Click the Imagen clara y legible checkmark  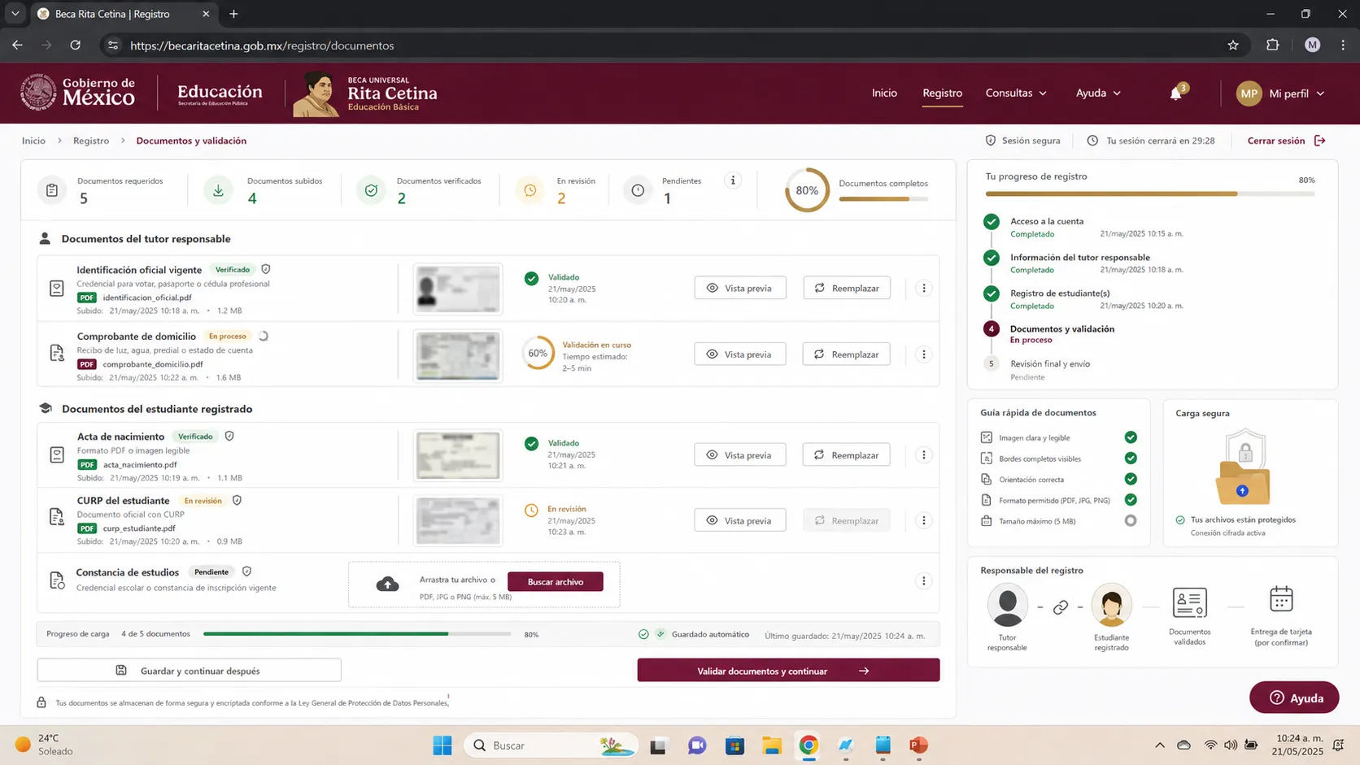coord(1131,437)
